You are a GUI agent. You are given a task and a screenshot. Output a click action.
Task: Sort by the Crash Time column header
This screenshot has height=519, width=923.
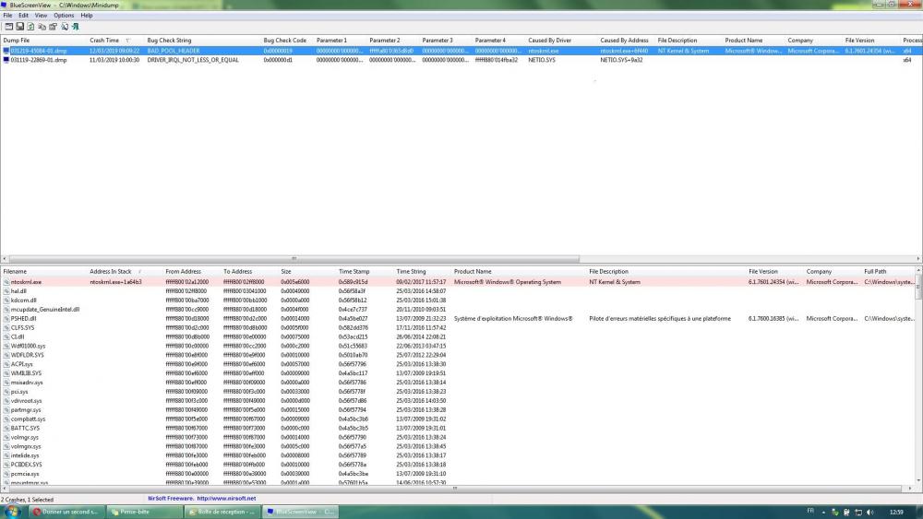[x=104, y=41]
